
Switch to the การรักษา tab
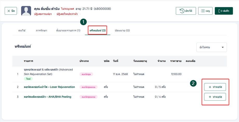tap(41, 30)
